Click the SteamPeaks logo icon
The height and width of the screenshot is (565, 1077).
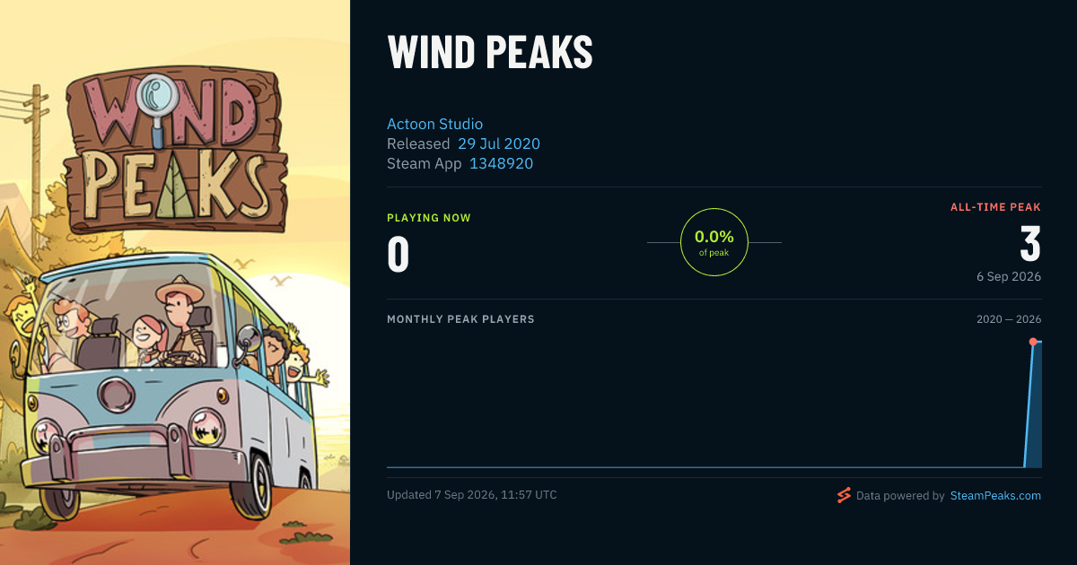[x=844, y=495]
